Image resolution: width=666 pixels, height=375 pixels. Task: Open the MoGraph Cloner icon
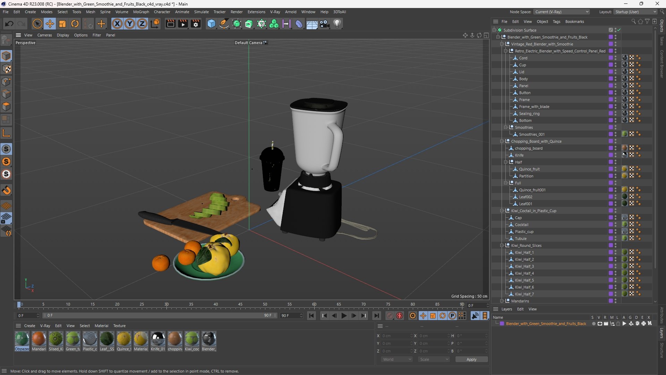point(274,24)
